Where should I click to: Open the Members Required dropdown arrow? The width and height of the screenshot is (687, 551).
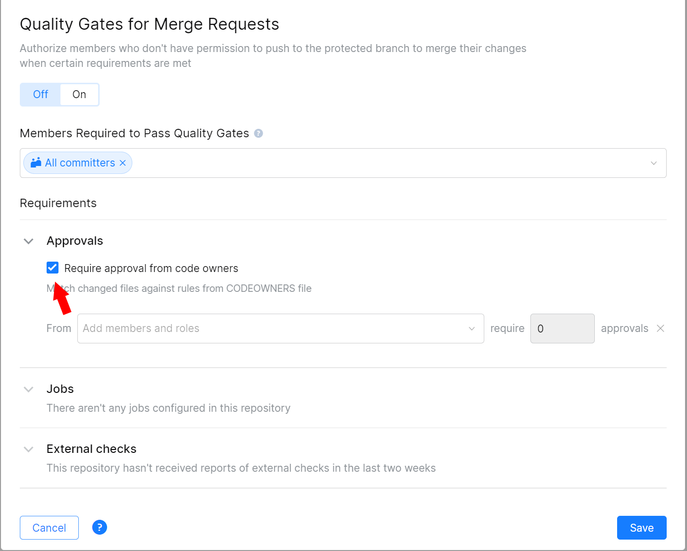pos(653,163)
